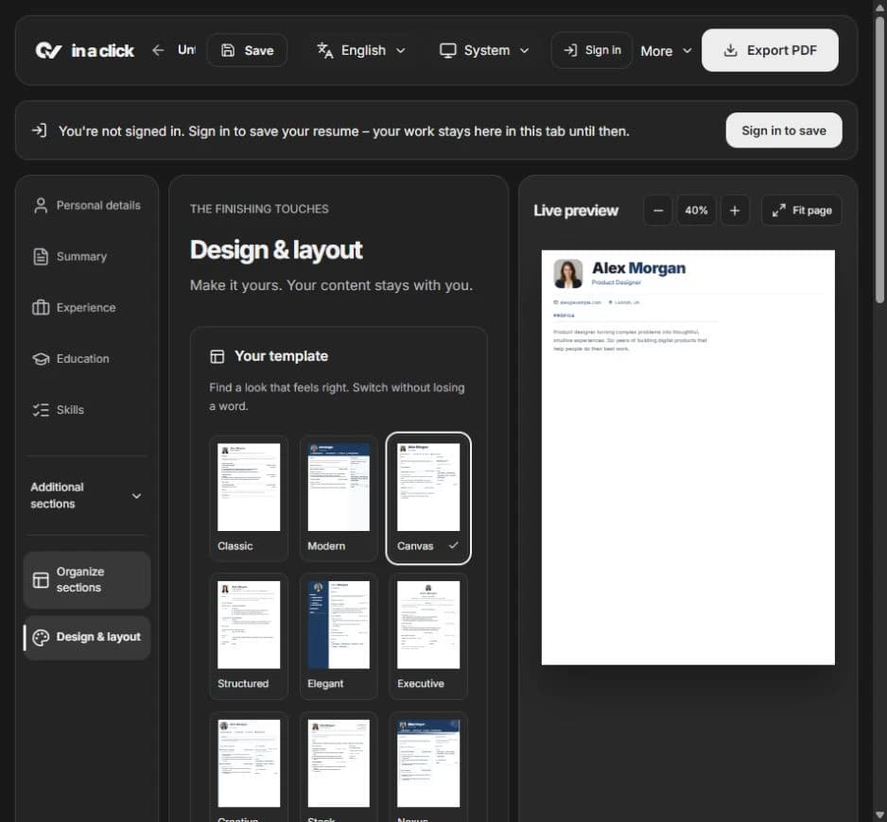Screen dimensions: 887x822
Task: Choose the Elegant template
Action: click(339, 636)
